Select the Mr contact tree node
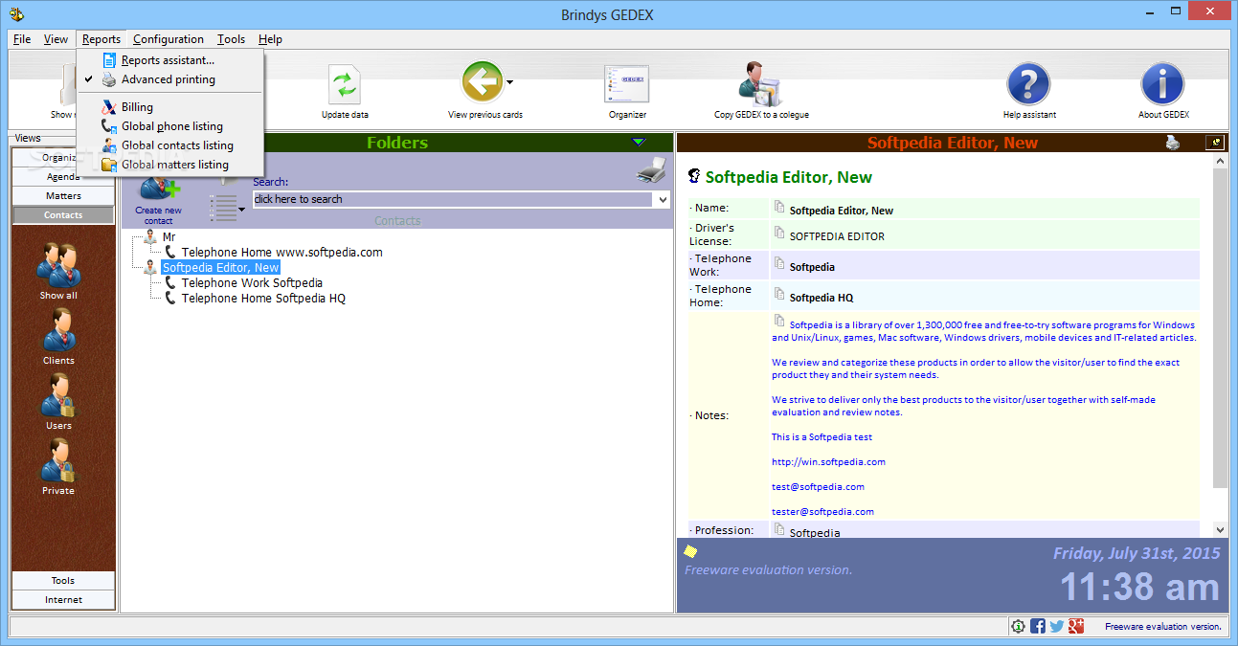This screenshot has width=1238, height=646. pos(169,236)
